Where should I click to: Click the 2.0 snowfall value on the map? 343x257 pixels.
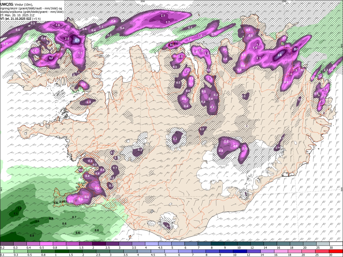180,56
